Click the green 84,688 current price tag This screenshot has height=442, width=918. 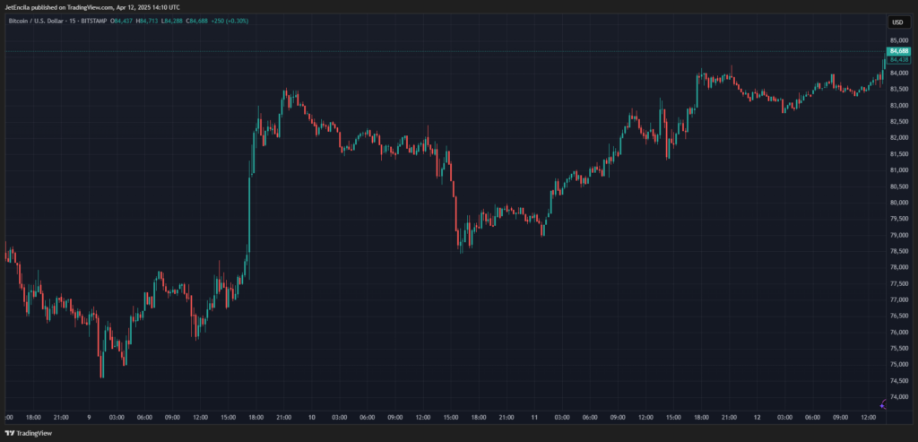tap(898, 52)
